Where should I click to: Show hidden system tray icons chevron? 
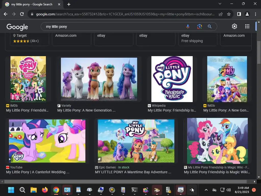click(206, 190)
